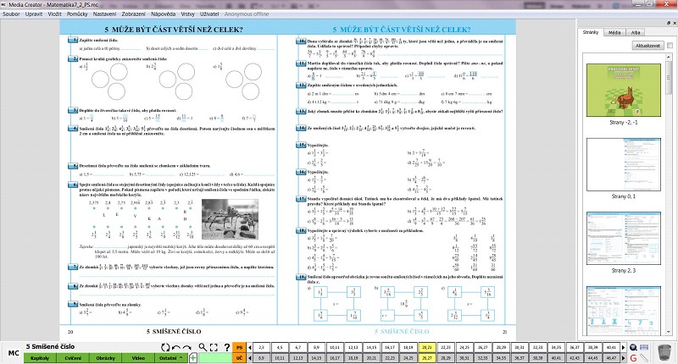This screenshot has height=364, width=678.
Task: Open the Vložit menu
Action: point(54,14)
